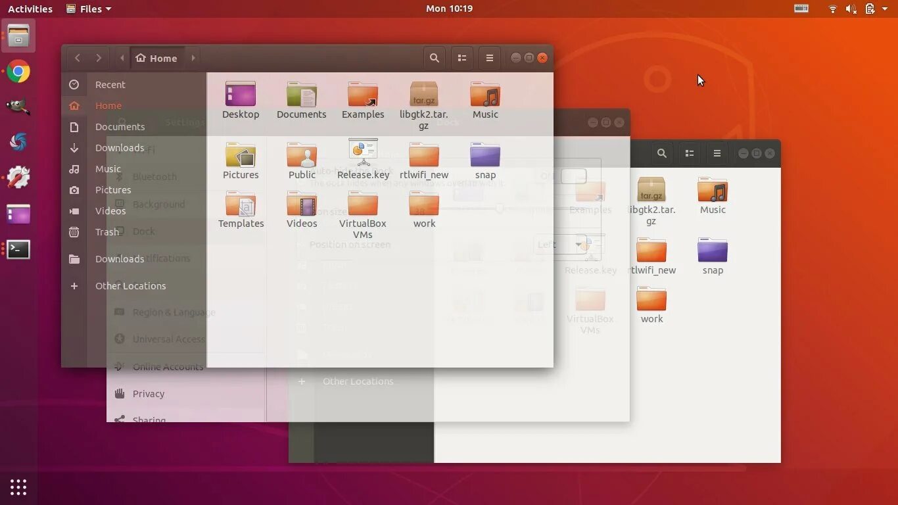Open Music from the Files sidebar
Screen dimensions: 898x505
tap(134, 168)
